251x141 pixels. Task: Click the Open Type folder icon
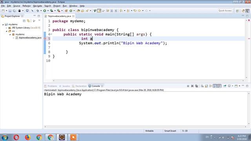(x=78, y=11)
